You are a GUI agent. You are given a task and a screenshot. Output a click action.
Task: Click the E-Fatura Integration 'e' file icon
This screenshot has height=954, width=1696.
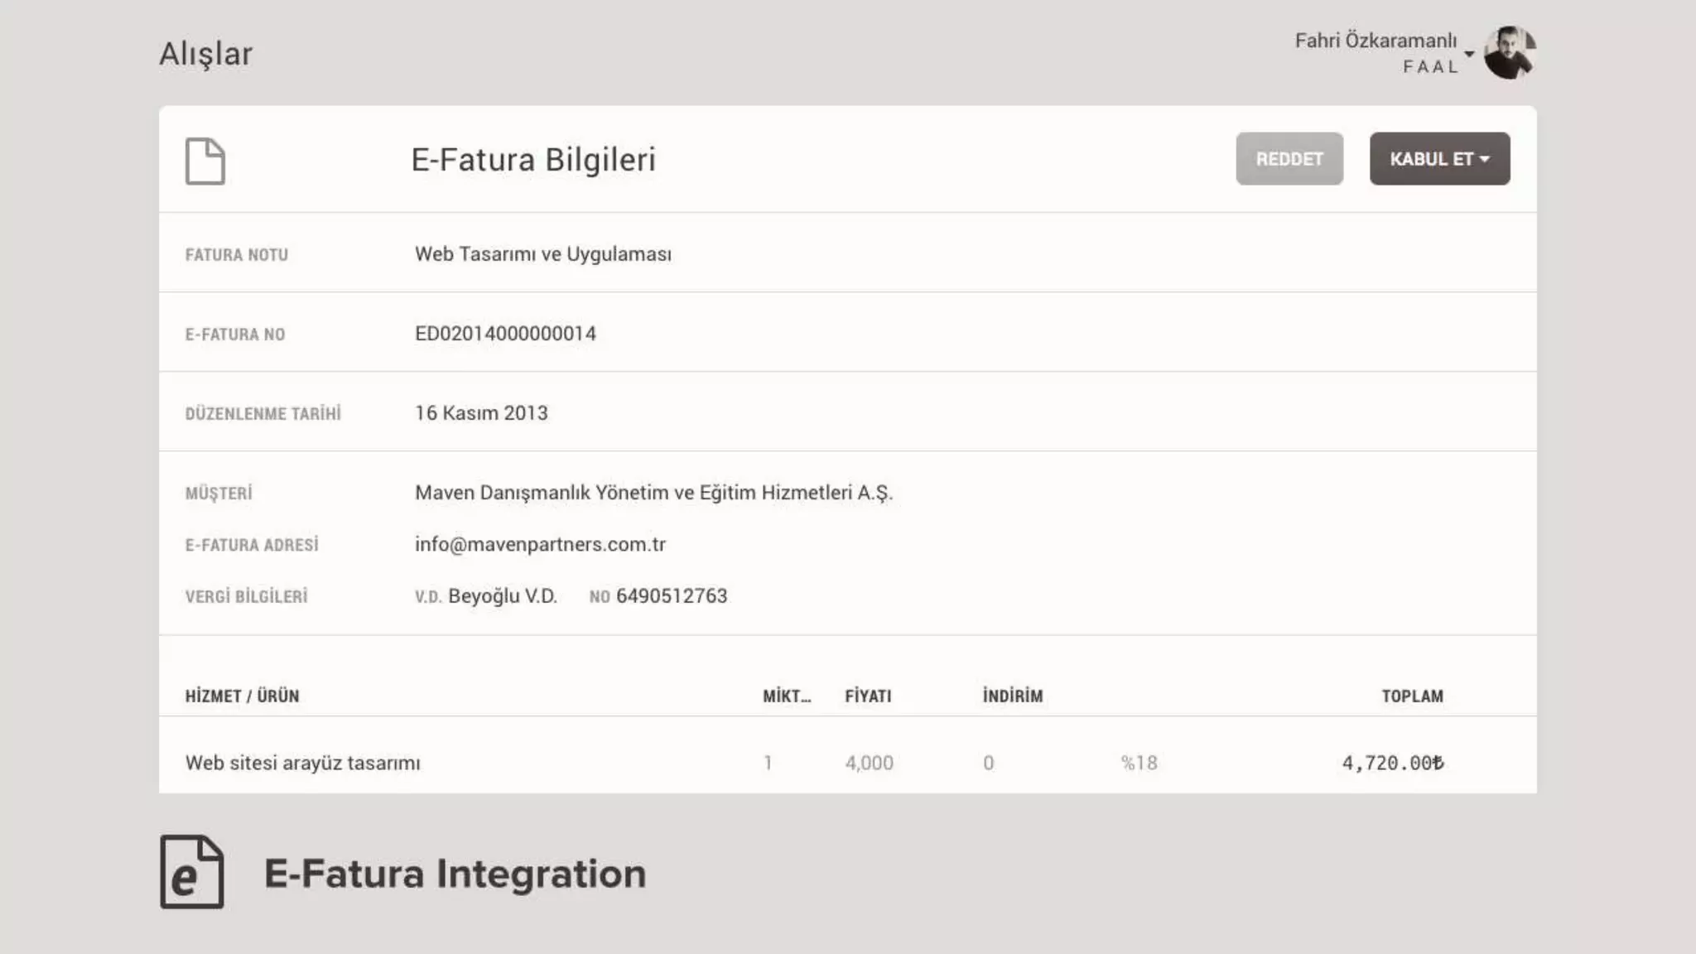(192, 871)
